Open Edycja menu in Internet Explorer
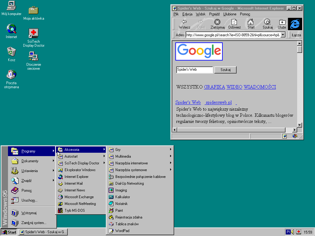This screenshot has height=236, width=315. tap(187, 14)
